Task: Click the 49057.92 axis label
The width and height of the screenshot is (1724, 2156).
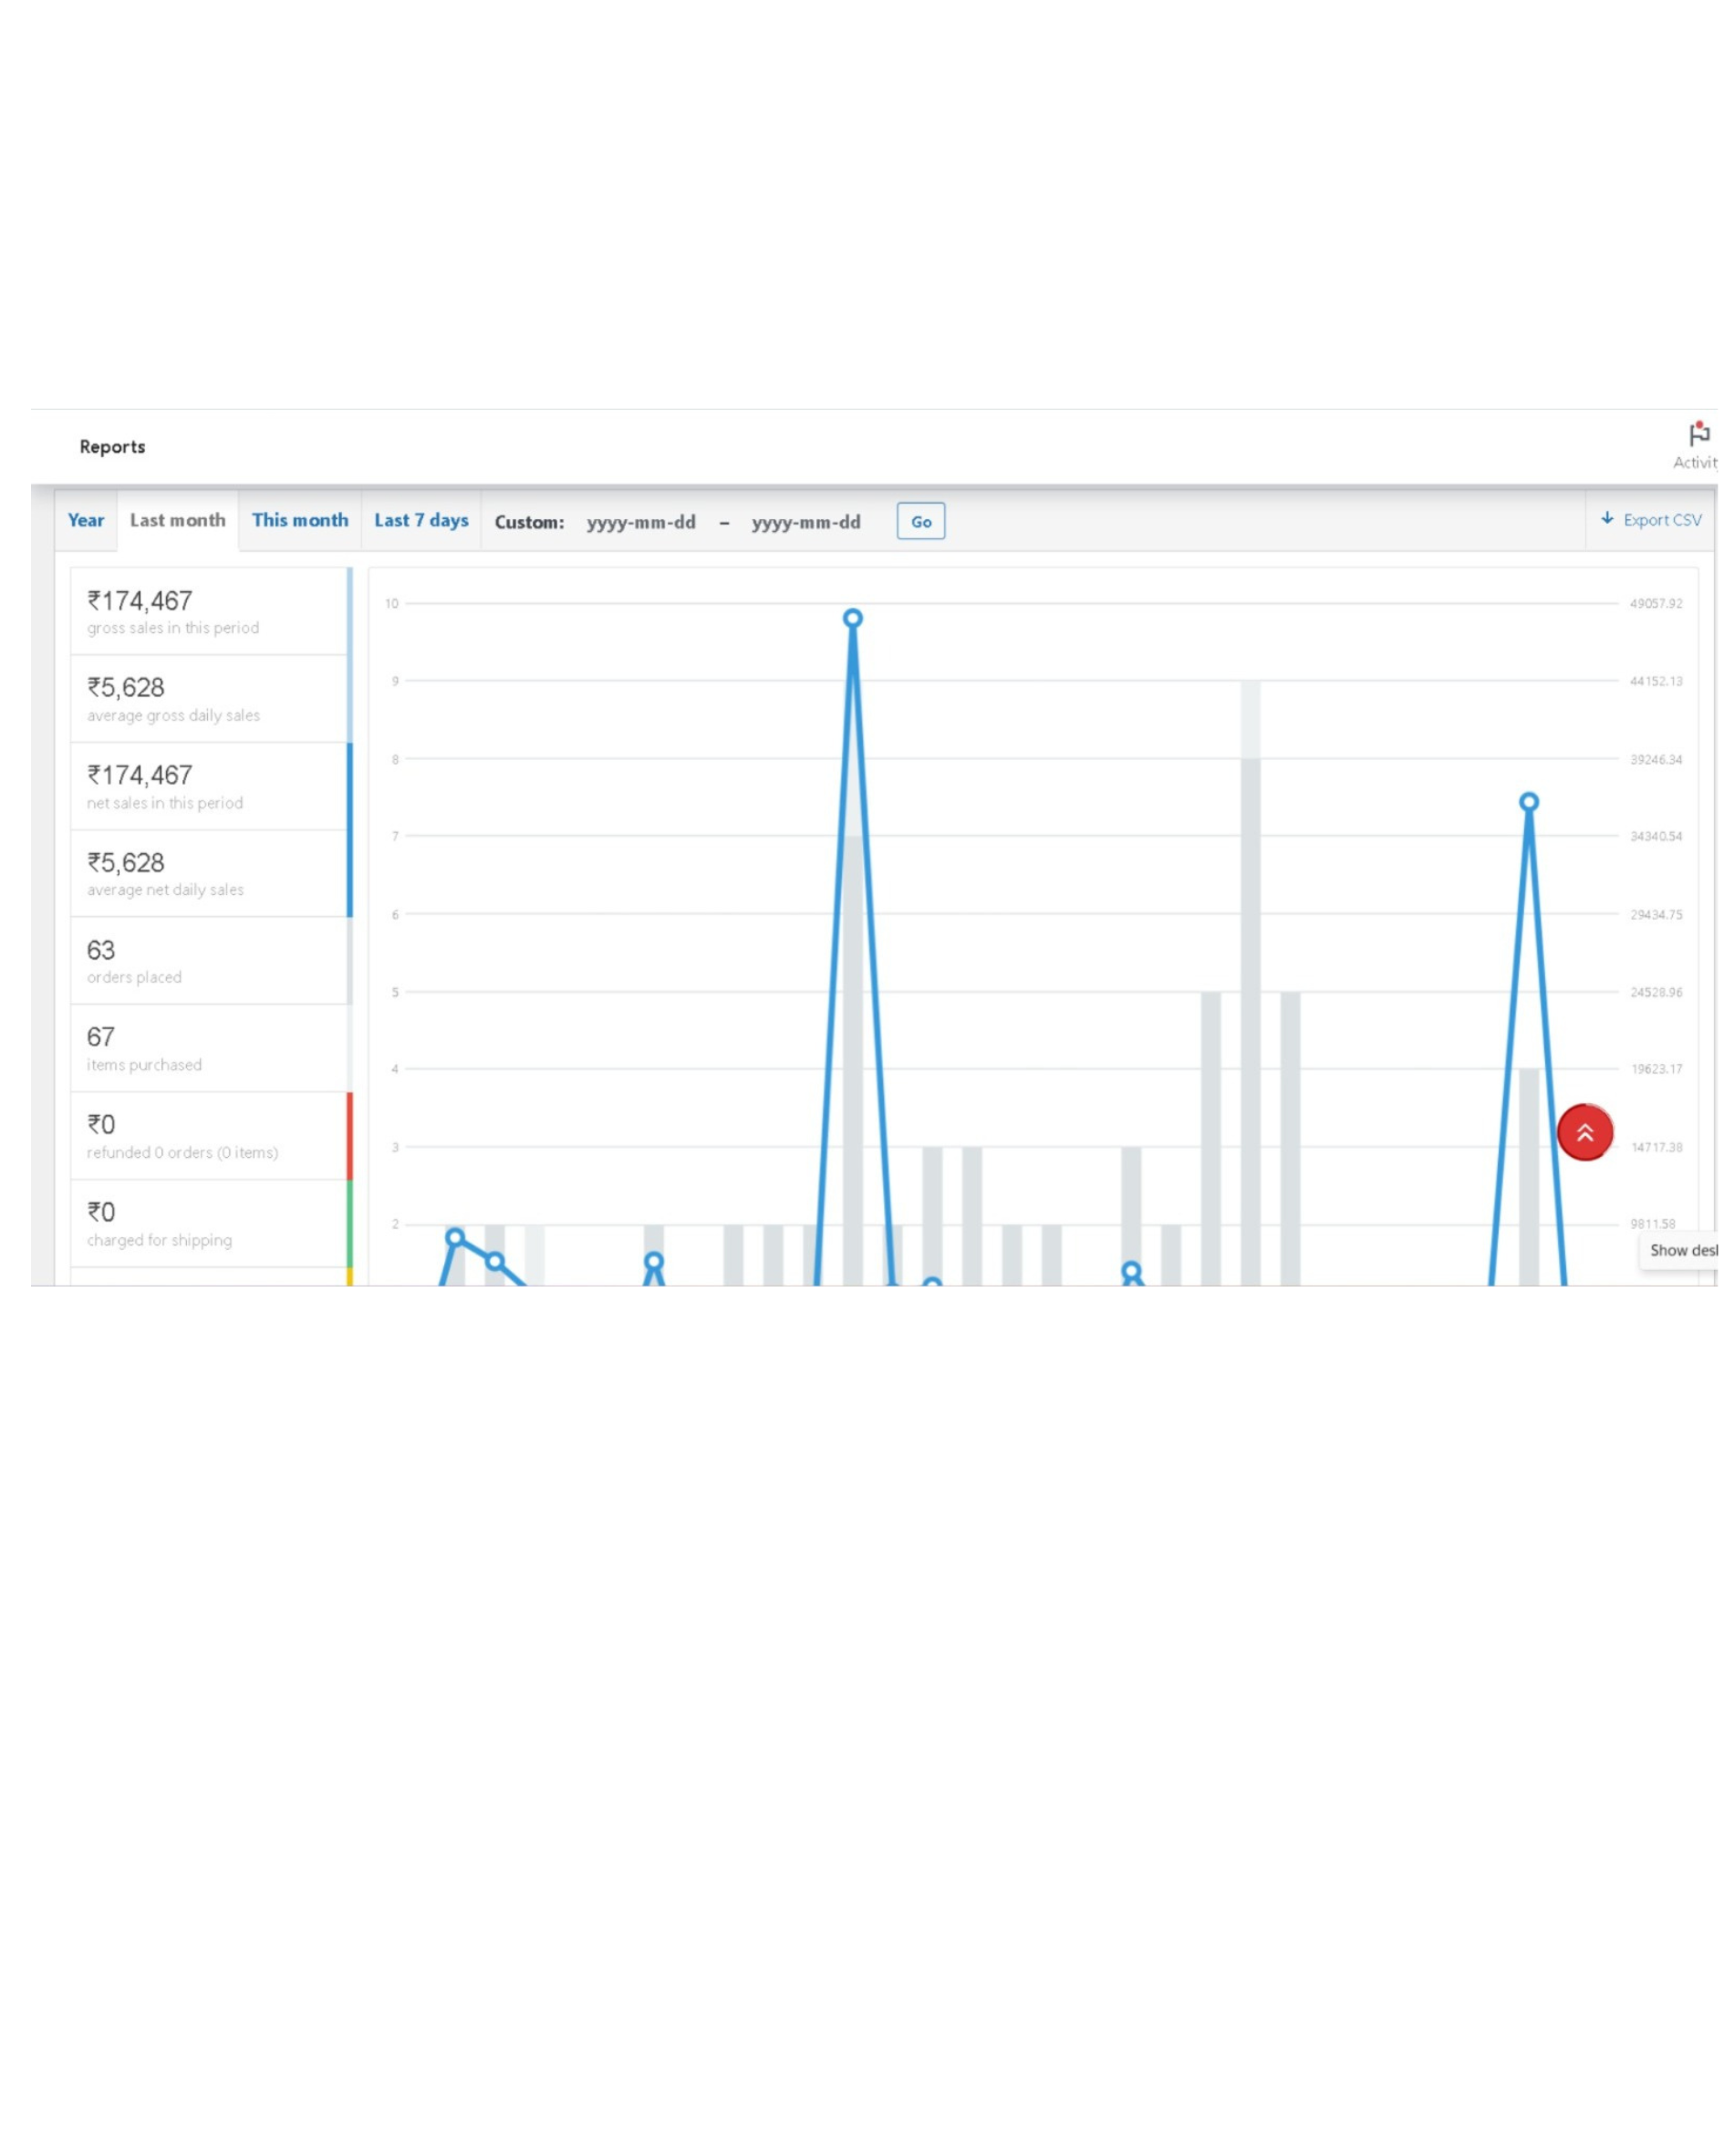Action: (x=1655, y=604)
